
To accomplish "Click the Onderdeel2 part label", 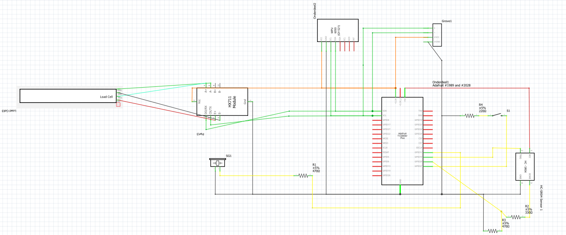I will (315, 11).
